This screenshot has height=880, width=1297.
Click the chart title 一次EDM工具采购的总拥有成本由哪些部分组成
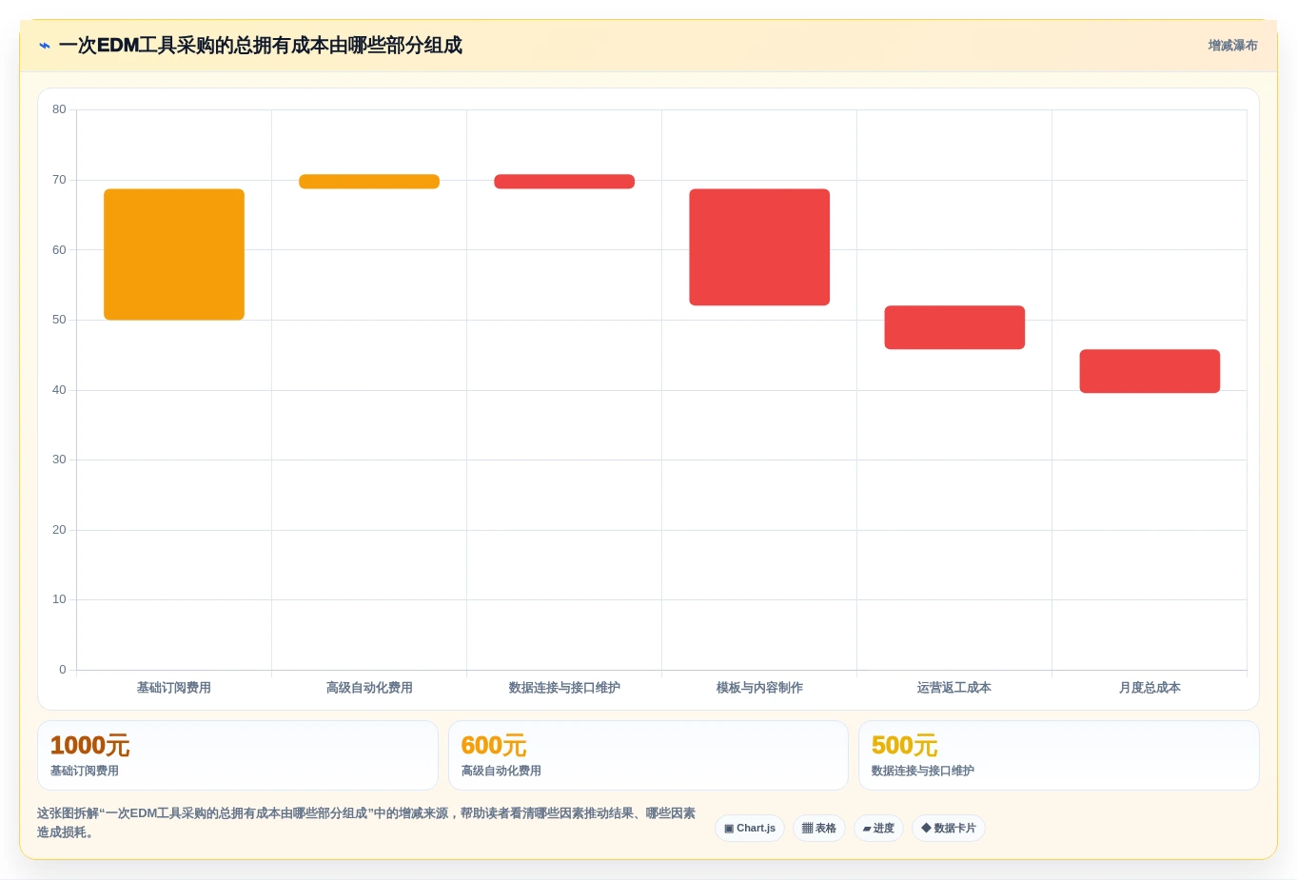coord(261,46)
